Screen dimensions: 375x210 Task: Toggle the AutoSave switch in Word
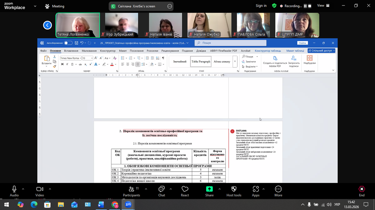(x=68, y=43)
